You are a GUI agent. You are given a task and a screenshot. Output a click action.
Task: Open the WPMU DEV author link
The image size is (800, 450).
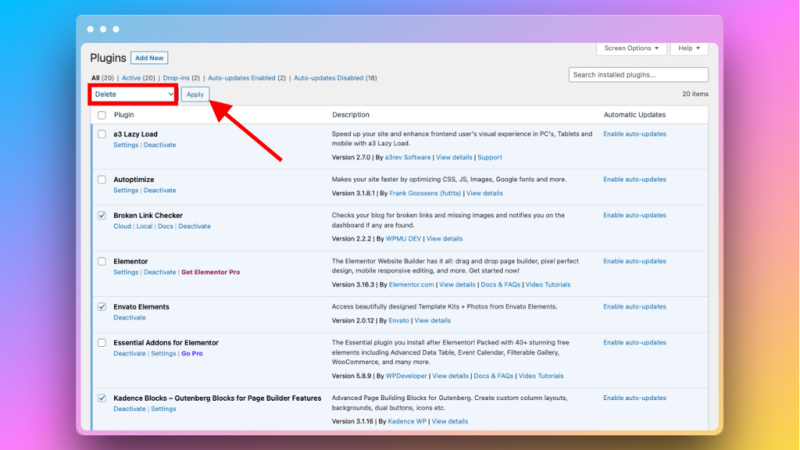point(404,239)
